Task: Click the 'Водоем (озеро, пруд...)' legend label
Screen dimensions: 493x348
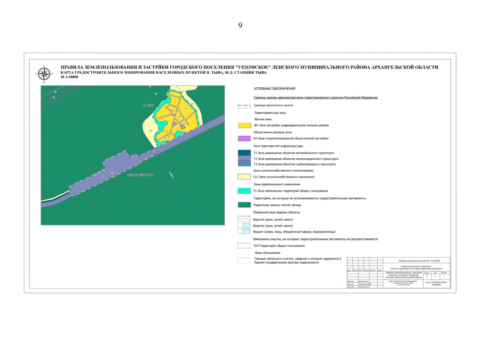Action: tap(294, 232)
